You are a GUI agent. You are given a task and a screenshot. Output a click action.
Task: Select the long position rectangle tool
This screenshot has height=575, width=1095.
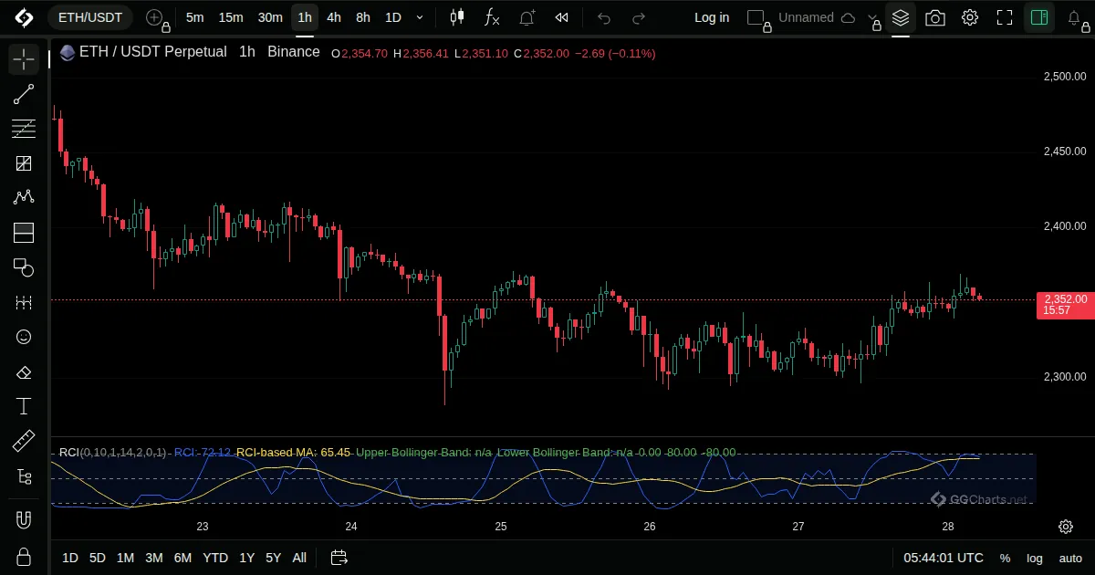(24, 233)
